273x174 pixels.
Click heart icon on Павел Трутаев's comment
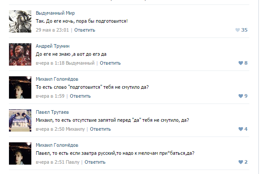pyautogui.click(x=241, y=129)
